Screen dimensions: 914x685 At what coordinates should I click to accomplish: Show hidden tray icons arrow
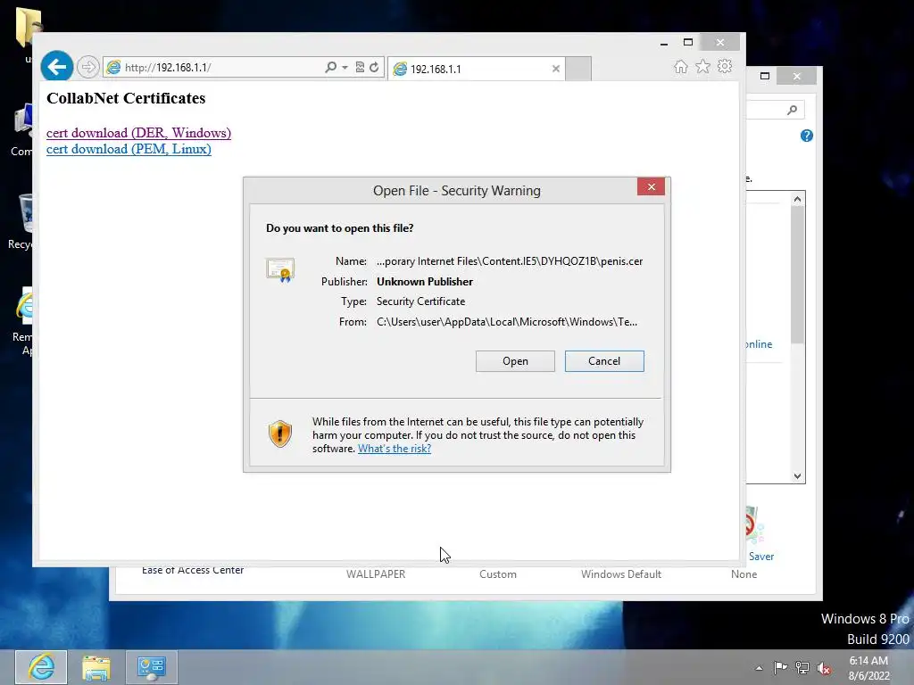(759, 668)
